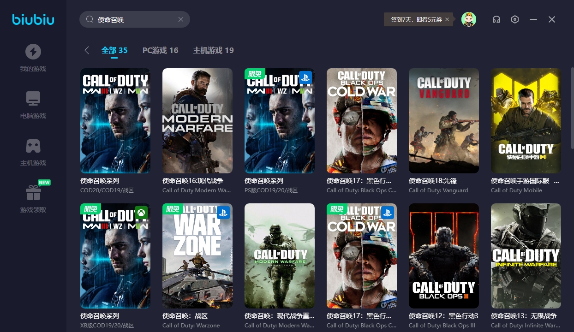Switch to the PC游戏 16 tab
The image size is (574, 332).
pyautogui.click(x=160, y=50)
